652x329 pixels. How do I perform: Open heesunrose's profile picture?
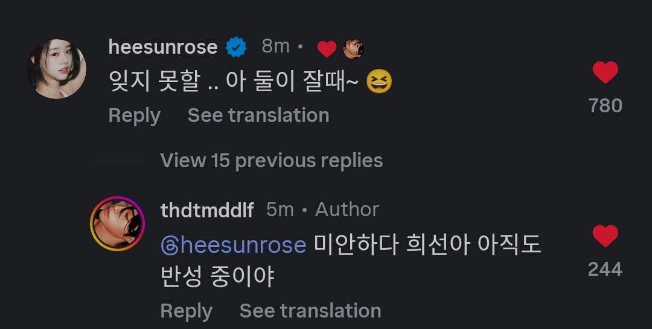pos(56,69)
